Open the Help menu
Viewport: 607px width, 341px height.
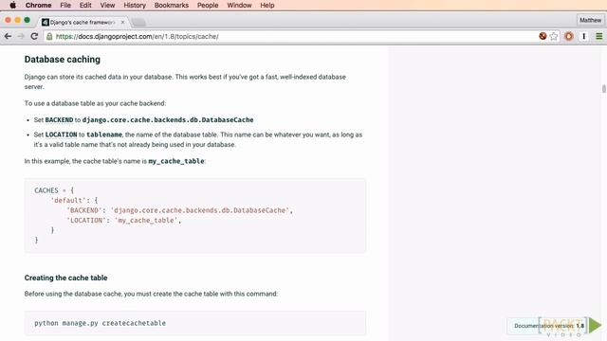tap(267, 5)
